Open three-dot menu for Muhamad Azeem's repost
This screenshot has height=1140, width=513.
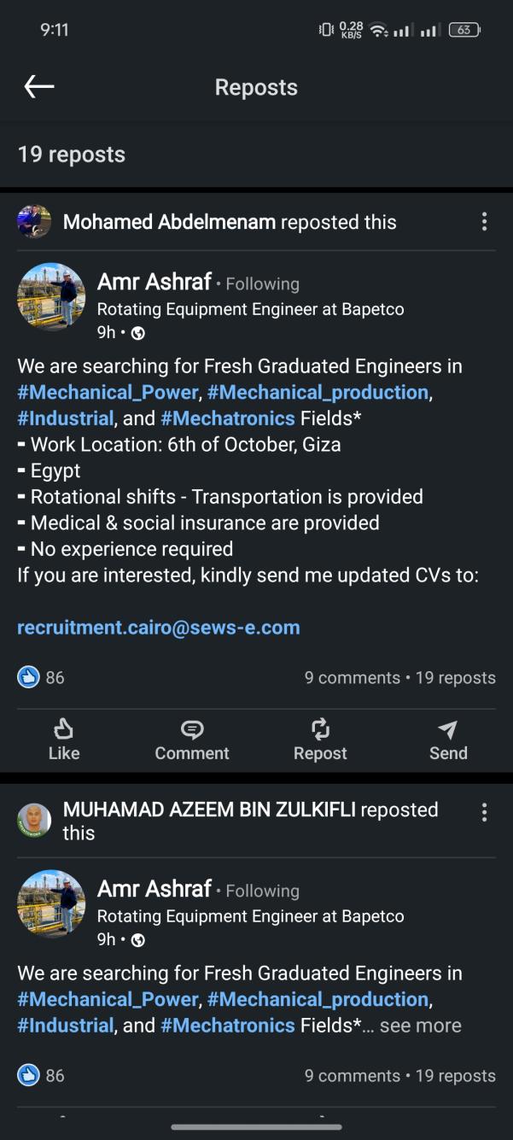pyautogui.click(x=484, y=812)
